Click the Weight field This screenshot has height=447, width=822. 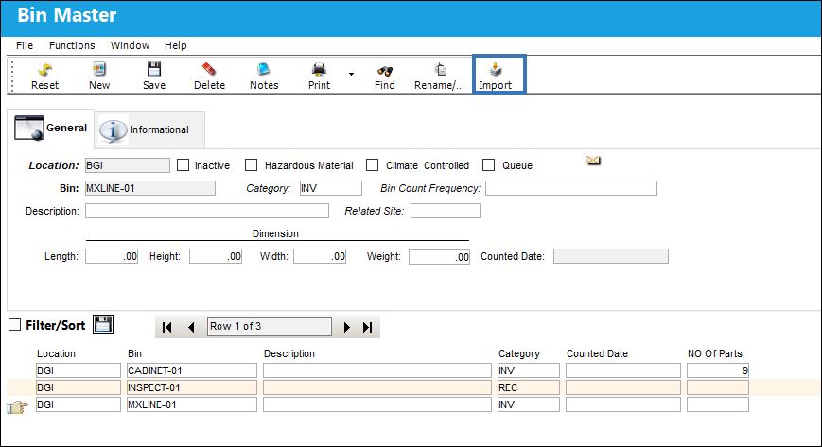pos(439,257)
